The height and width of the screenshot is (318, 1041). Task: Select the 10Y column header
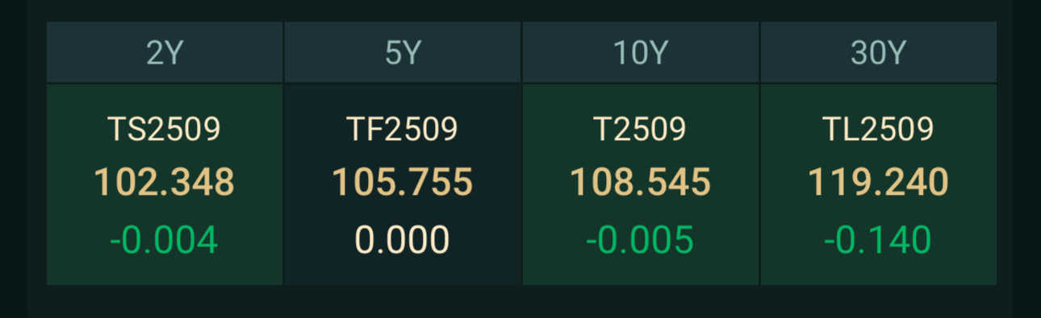641,52
